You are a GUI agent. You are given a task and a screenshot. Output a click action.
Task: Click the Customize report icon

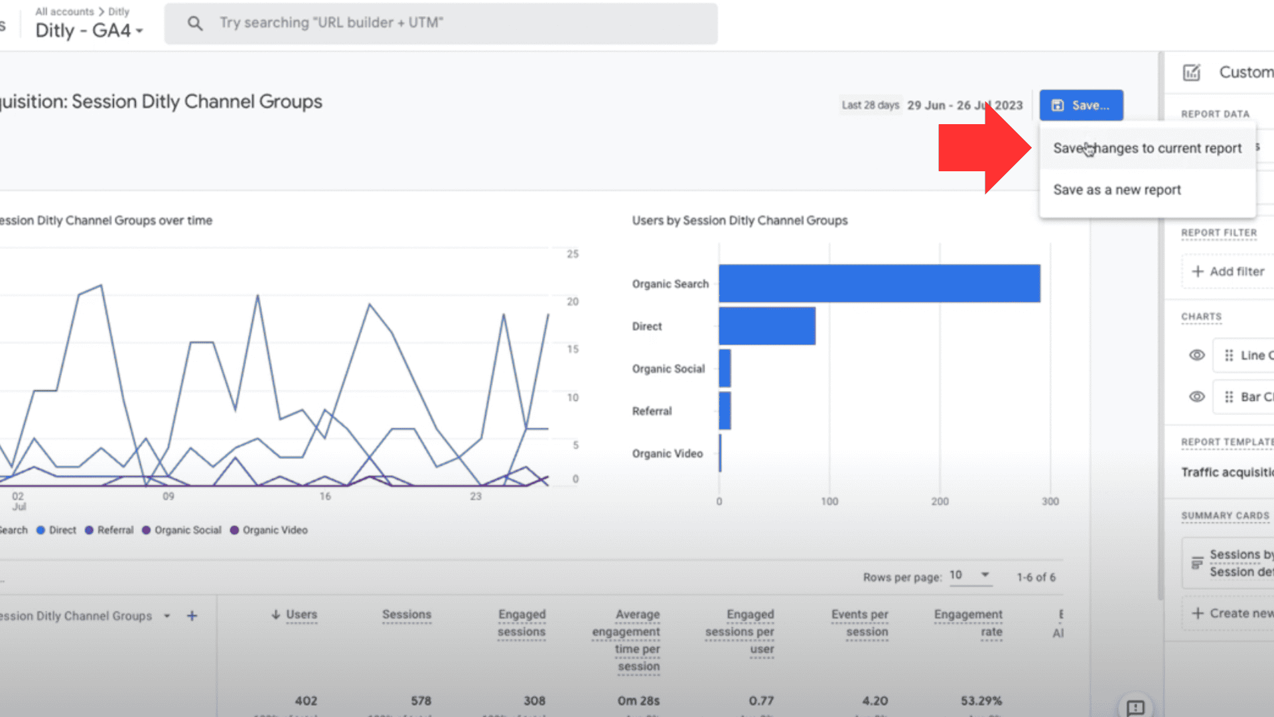point(1192,72)
